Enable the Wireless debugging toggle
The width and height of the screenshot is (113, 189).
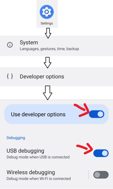[x=101, y=175]
